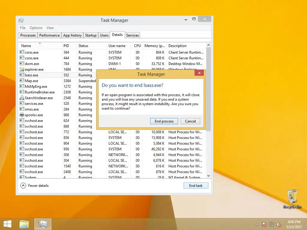Image resolution: width=307 pixels, height=230 pixels.
Task: Click the 40,292 K memory value
Action: tap(158, 149)
